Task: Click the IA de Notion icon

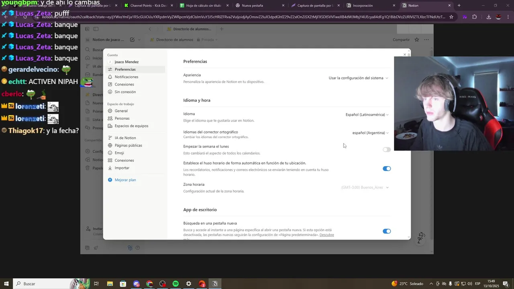Action: pyautogui.click(x=110, y=138)
